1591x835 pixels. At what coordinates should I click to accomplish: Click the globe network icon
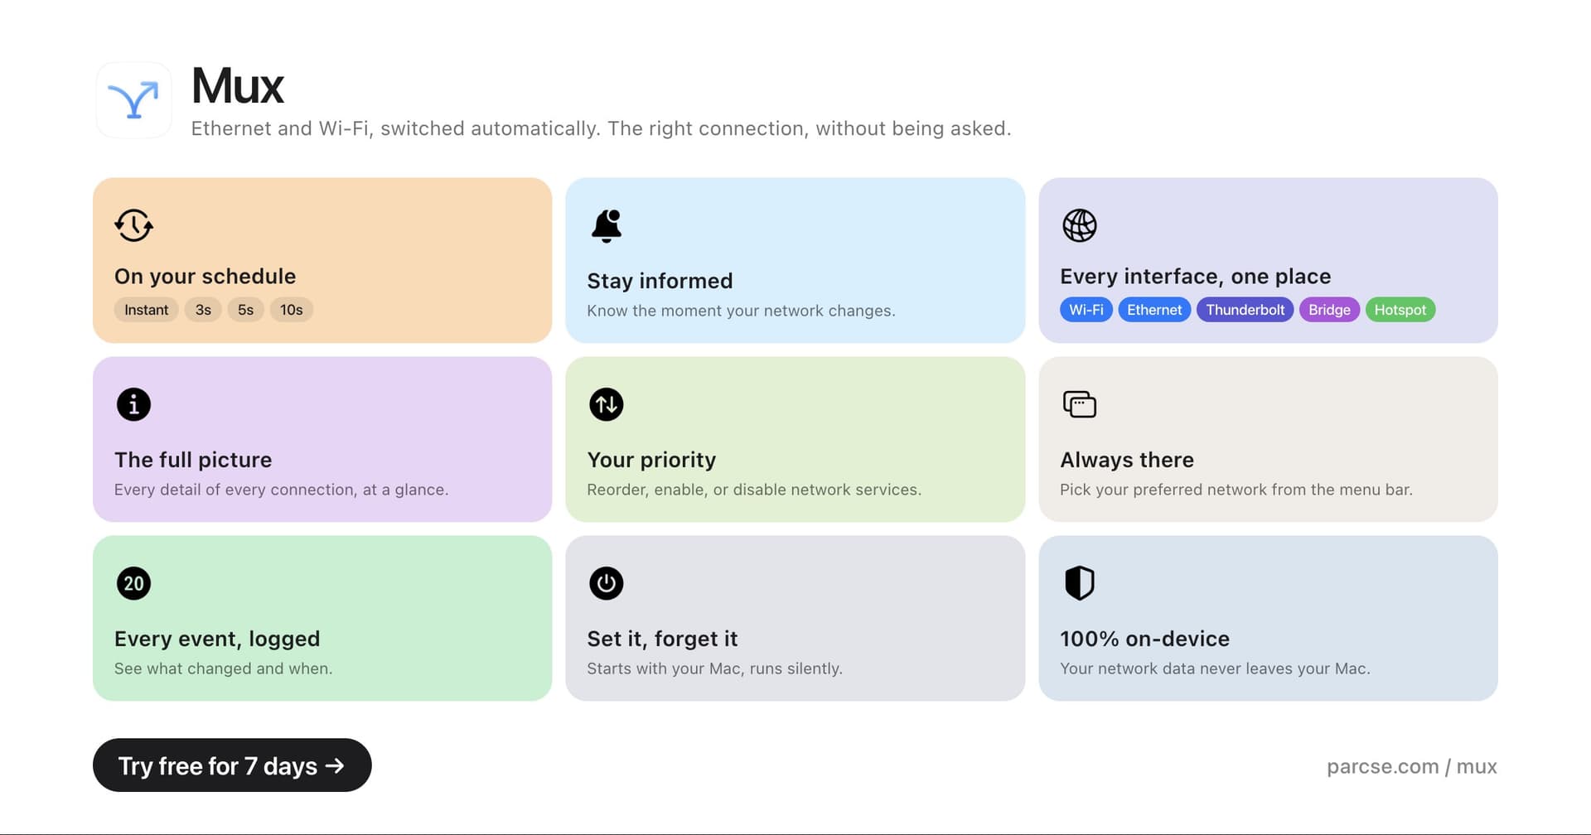[x=1079, y=225]
